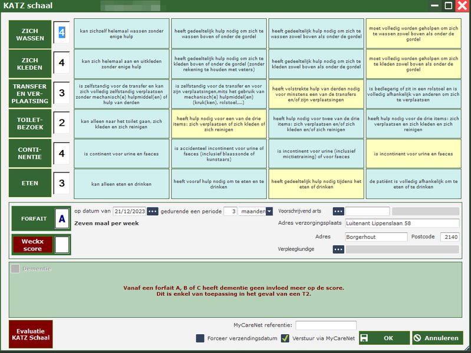Select 'gedeeltelijk hulp nodig tijdens het eten'
The height and width of the screenshot is (353, 471).
click(x=316, y=184)
